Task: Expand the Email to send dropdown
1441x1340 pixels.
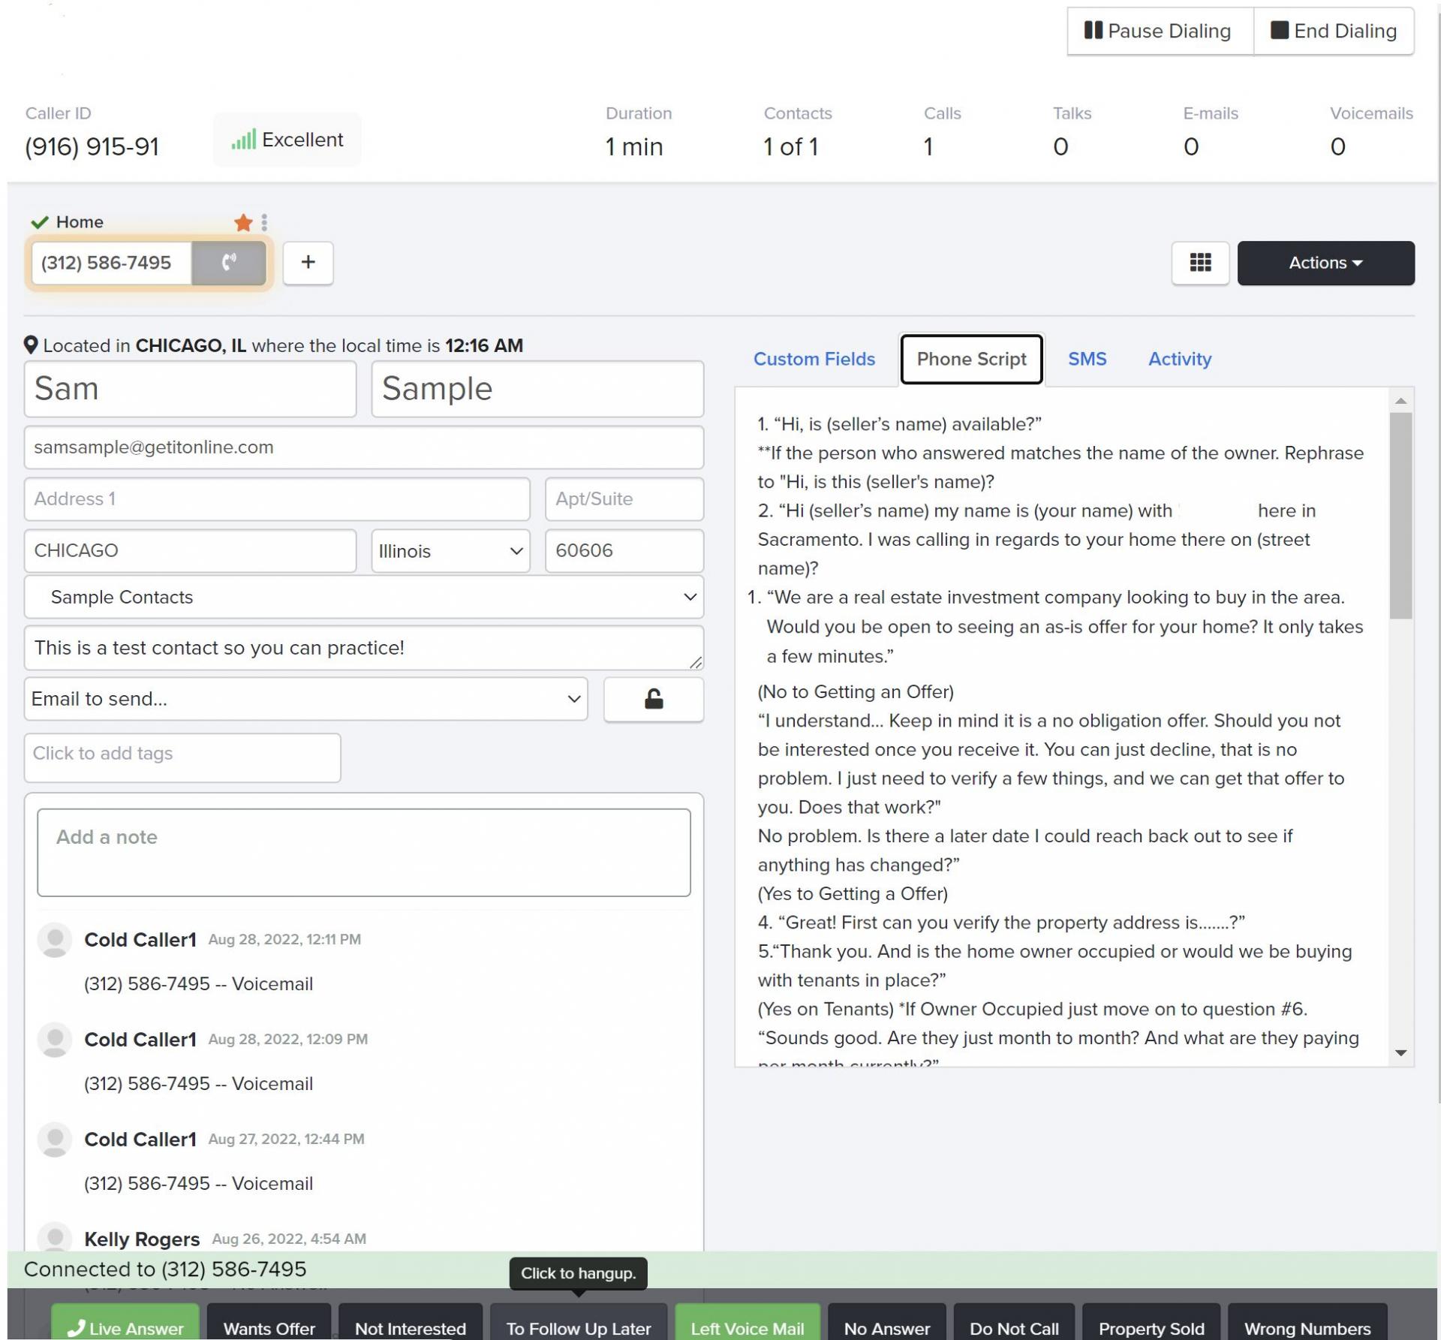Action: pos(305,699)
